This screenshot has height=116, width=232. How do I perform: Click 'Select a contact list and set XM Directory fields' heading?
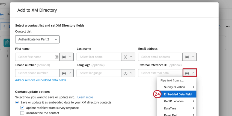coord(50,25)
